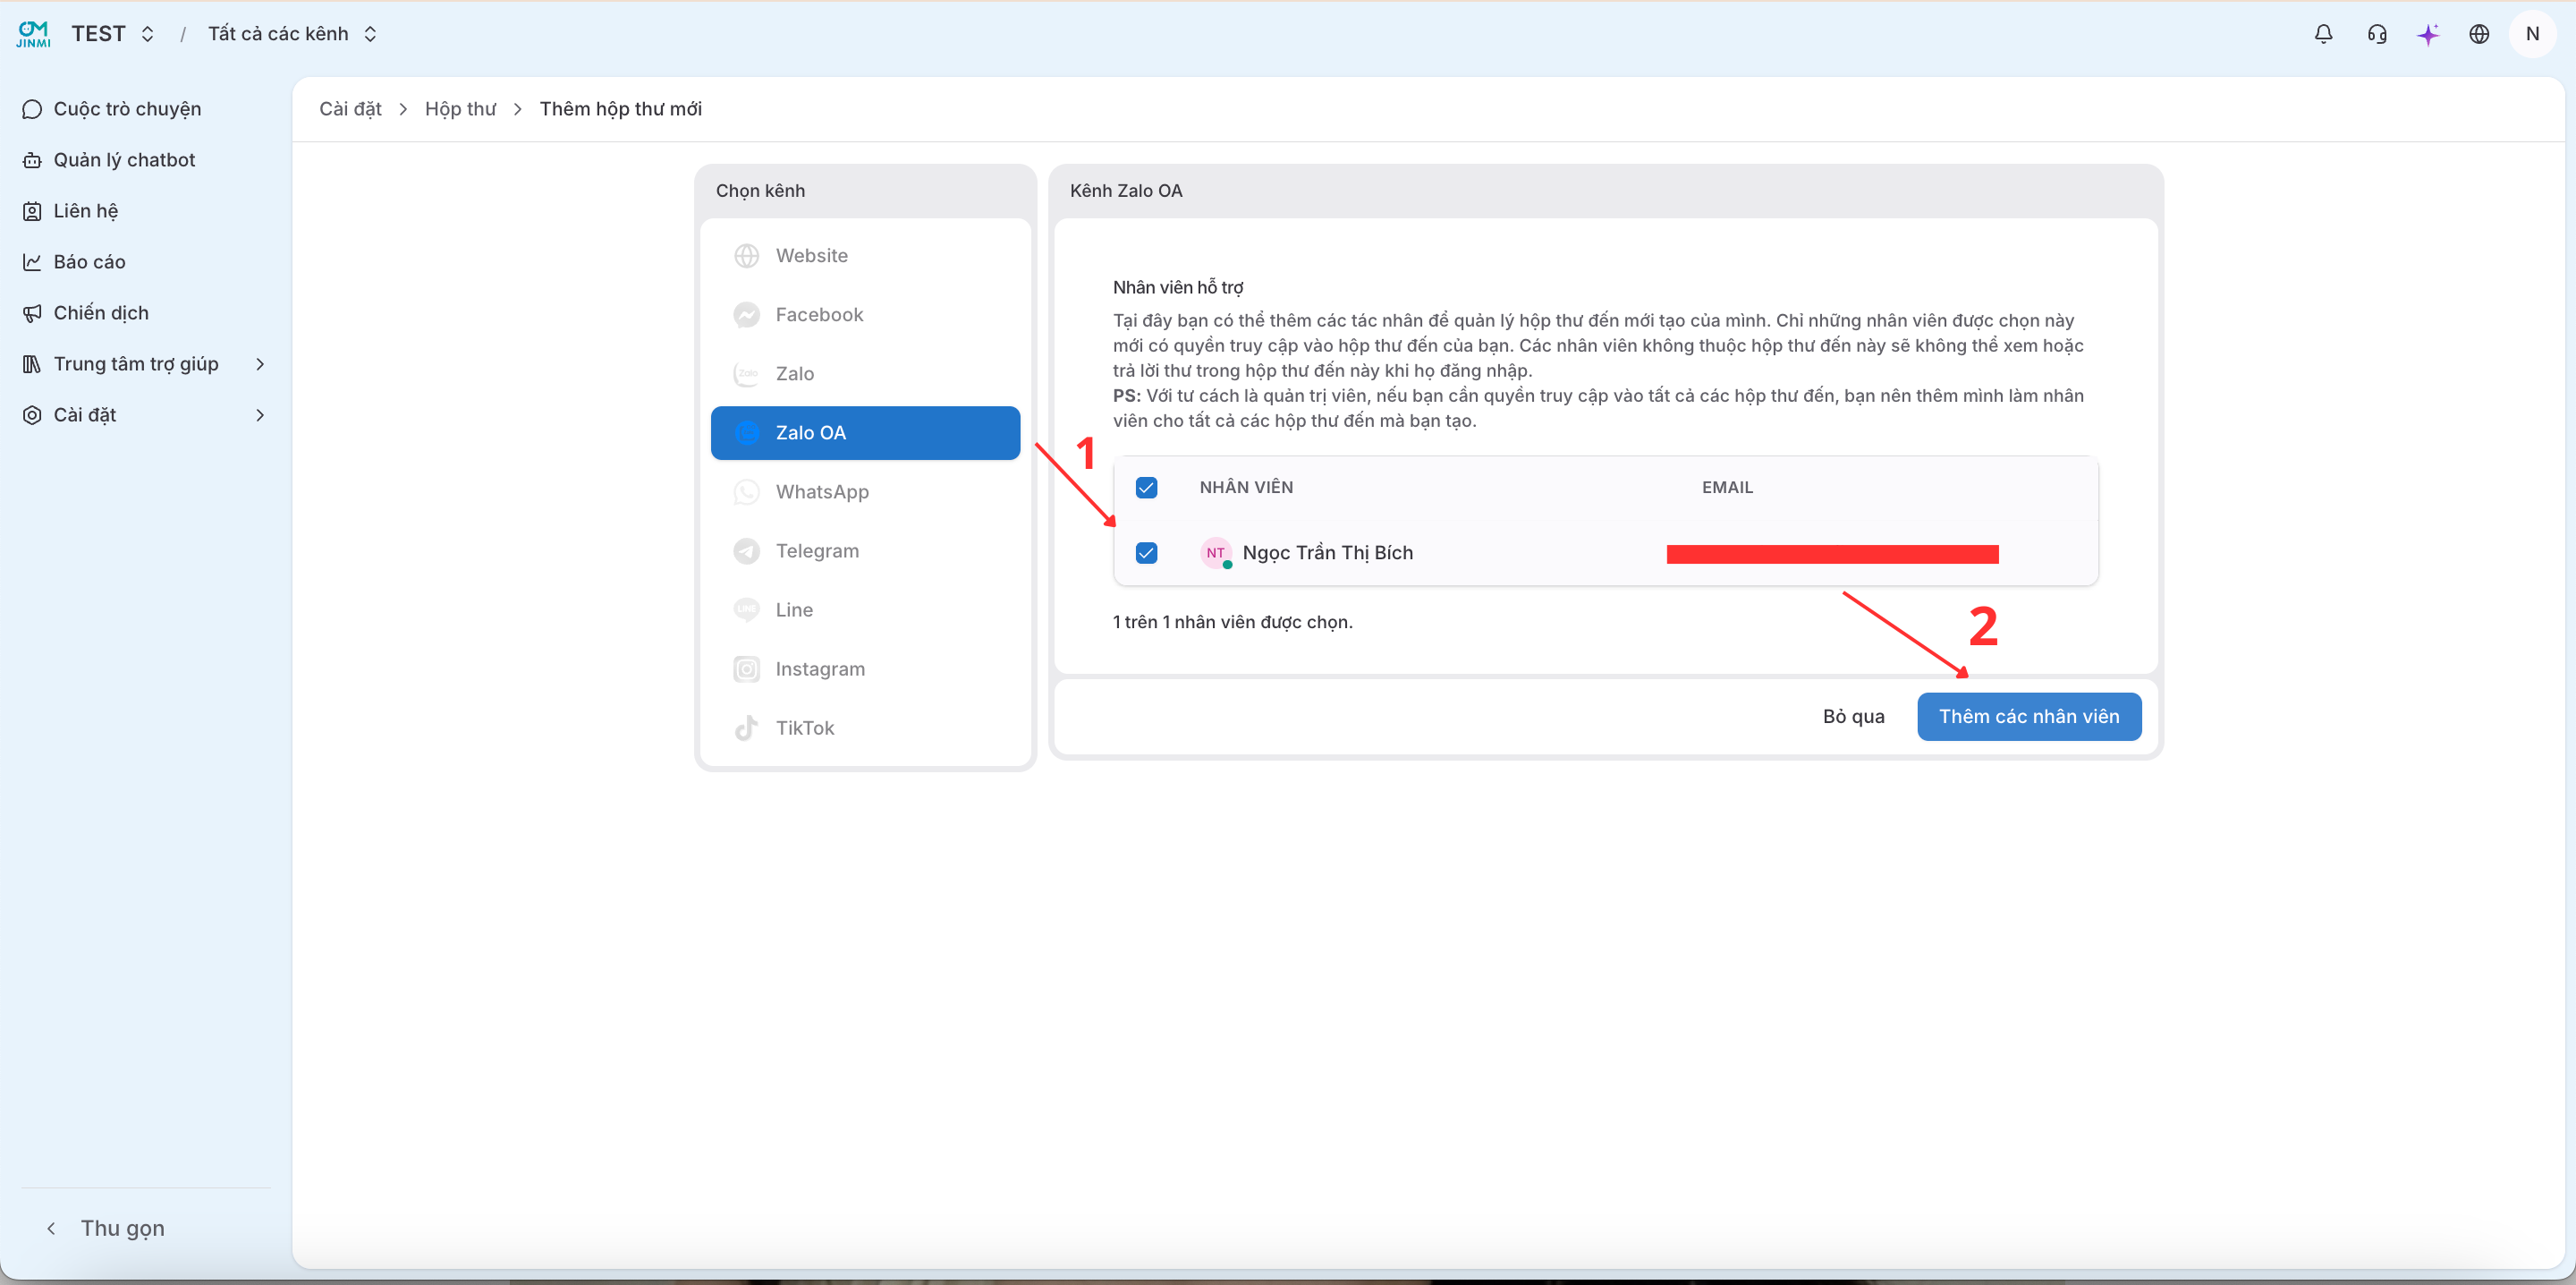Open the headset support icon

tap(2377, 34)
